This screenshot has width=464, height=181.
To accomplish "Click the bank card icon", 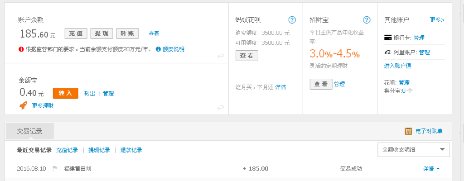I will pyautogui.click(x=387, y=38).
